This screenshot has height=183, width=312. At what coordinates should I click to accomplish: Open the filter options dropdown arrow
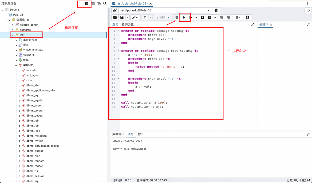tap(150, 17)
